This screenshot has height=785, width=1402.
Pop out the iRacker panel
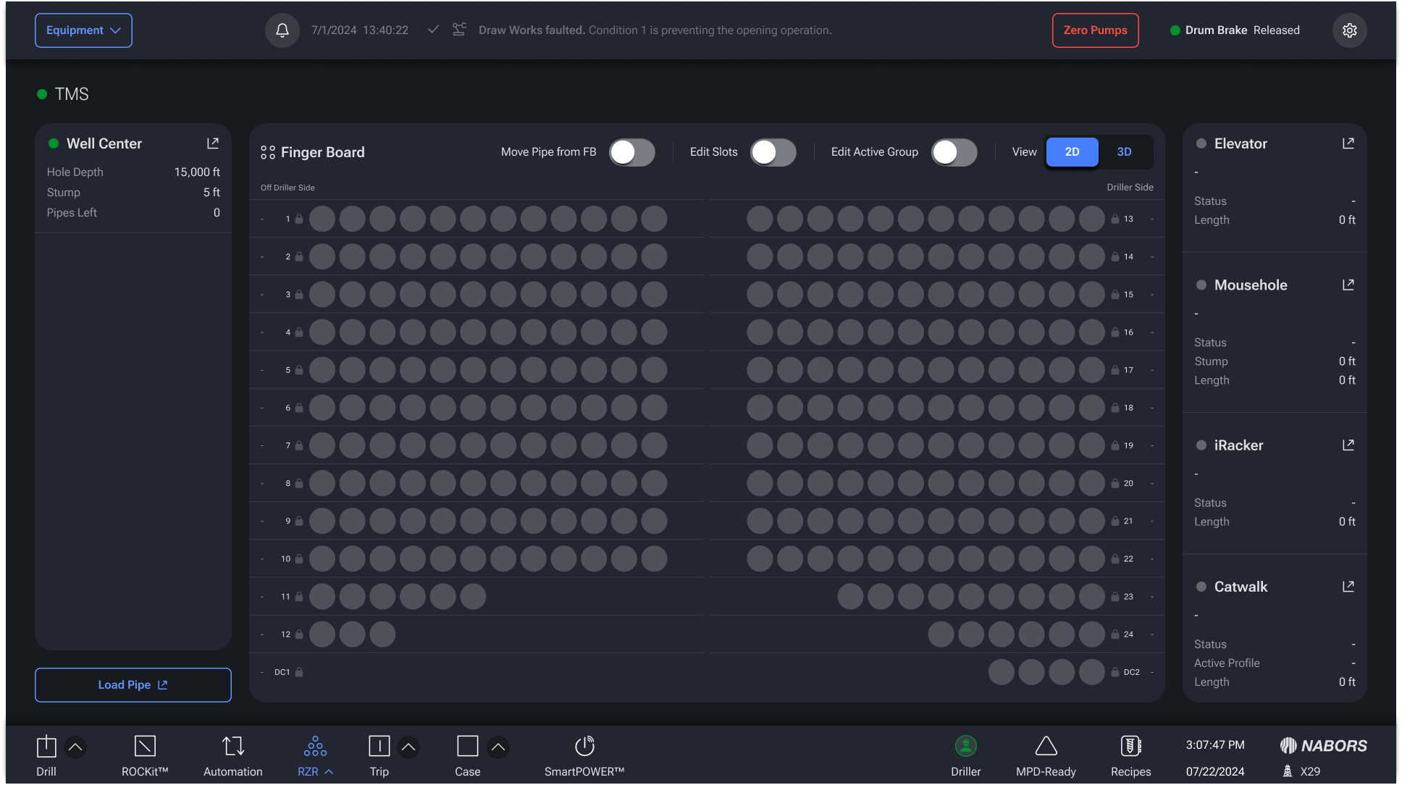pyautogui.click(x=1348, y=445)
